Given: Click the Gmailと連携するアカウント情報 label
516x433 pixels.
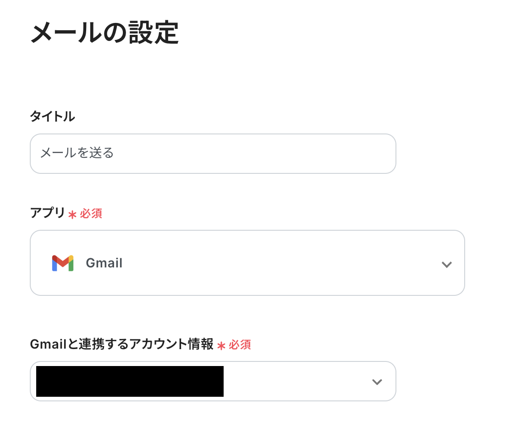Looking at the screenshot, I should 122,344.
